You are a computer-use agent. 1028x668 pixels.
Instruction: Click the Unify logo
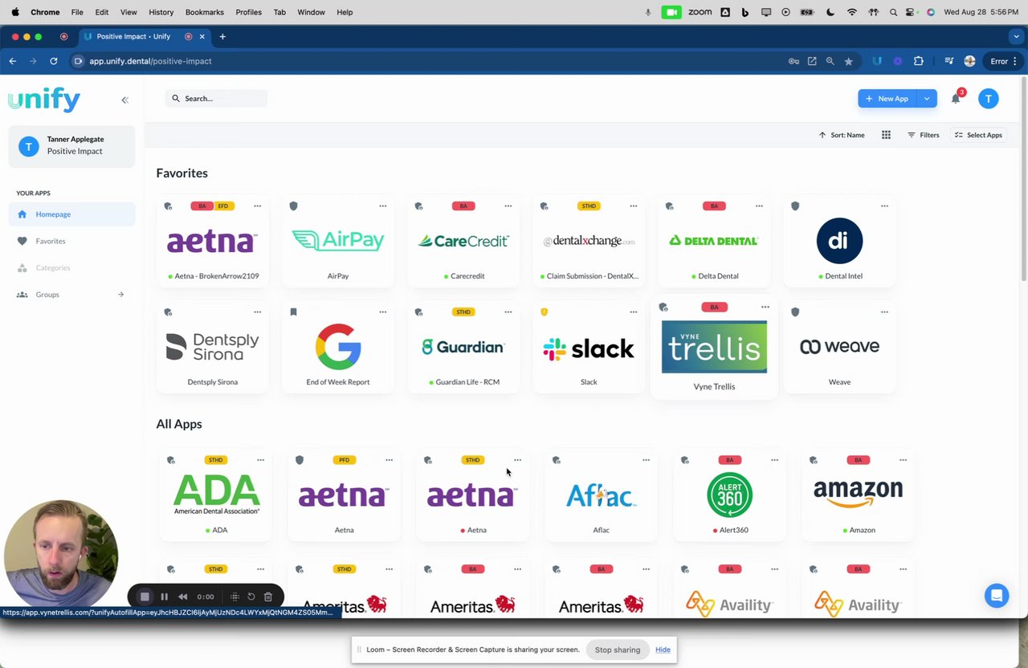[x=44, y=100]
